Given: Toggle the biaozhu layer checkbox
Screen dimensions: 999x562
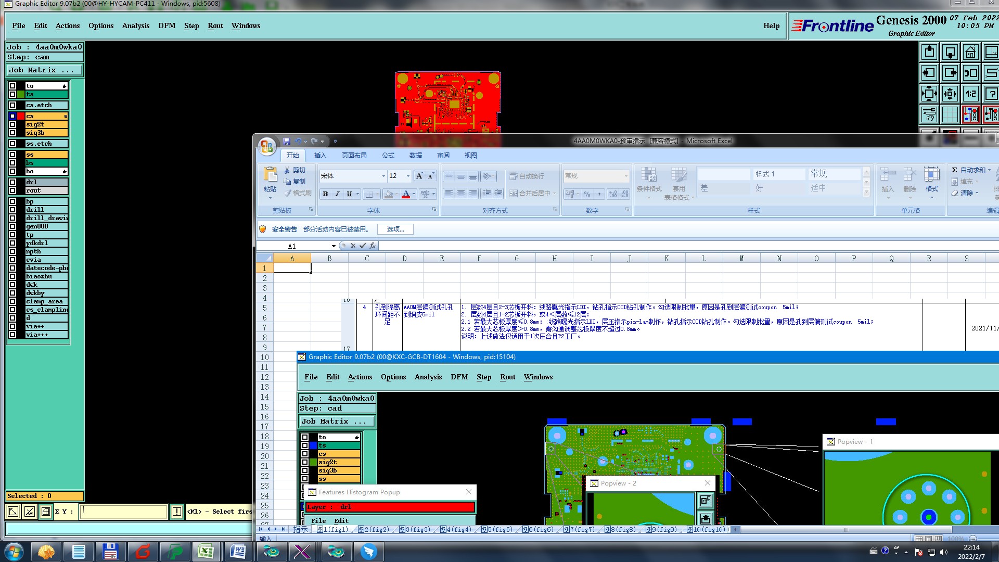Looking at the screenshot, I should (x=12, y=276).
